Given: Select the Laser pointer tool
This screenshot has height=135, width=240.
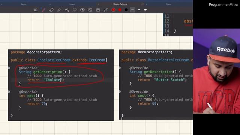Looking at the screenshot, I should tap(106, 10).
